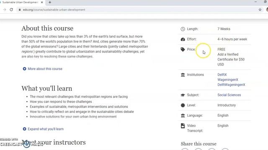The width and height of the screenshot is (268, 150).
Task: Open a new browser tab with the plus icon
Action: tap(50, 2)
